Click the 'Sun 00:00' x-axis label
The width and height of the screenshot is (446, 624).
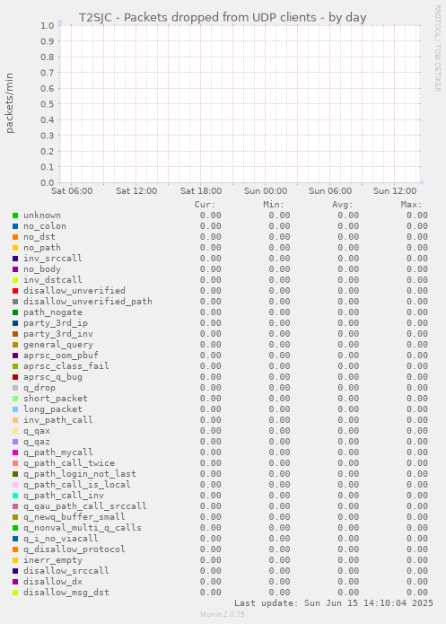(x=266, y=191)
